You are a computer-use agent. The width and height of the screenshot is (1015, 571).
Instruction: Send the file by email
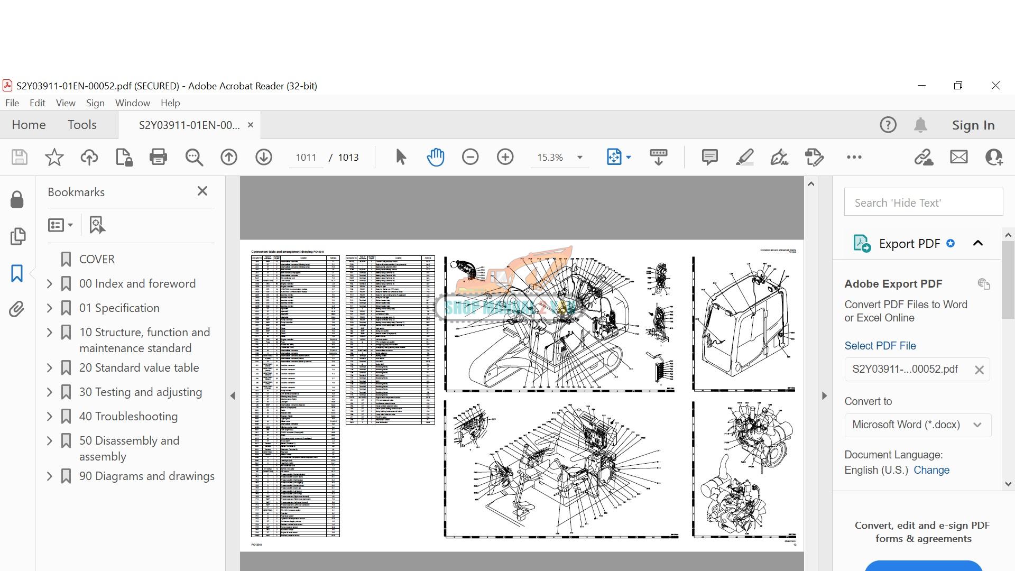coord(958,157)
